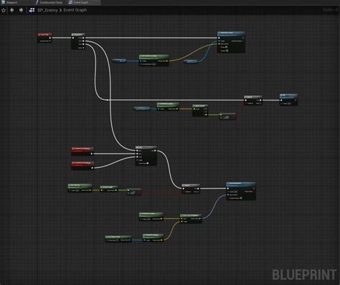Click New Rotation pin on Set Actor Rotation
The width and height of the screenshot is (340, 285).
point(228,195)
